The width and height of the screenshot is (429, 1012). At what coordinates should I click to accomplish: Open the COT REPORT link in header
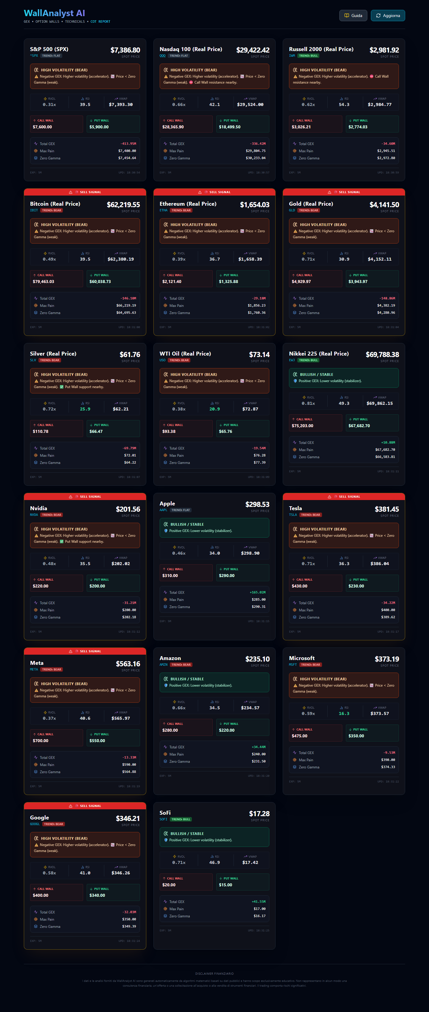tap(100, 21)
